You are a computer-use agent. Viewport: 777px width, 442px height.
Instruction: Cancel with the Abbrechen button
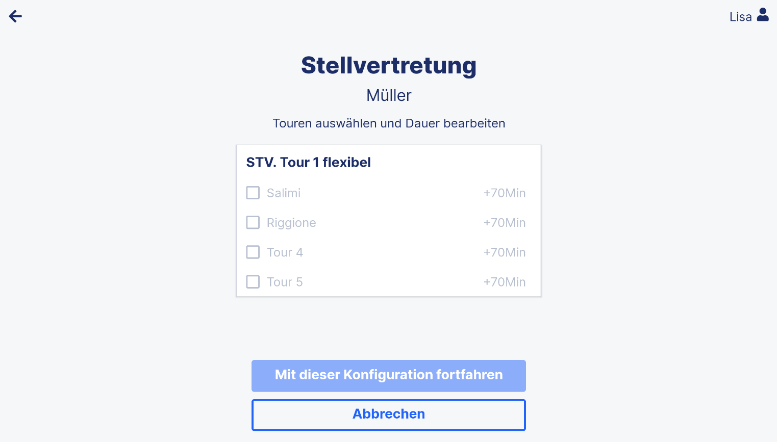tap(389, 415)
